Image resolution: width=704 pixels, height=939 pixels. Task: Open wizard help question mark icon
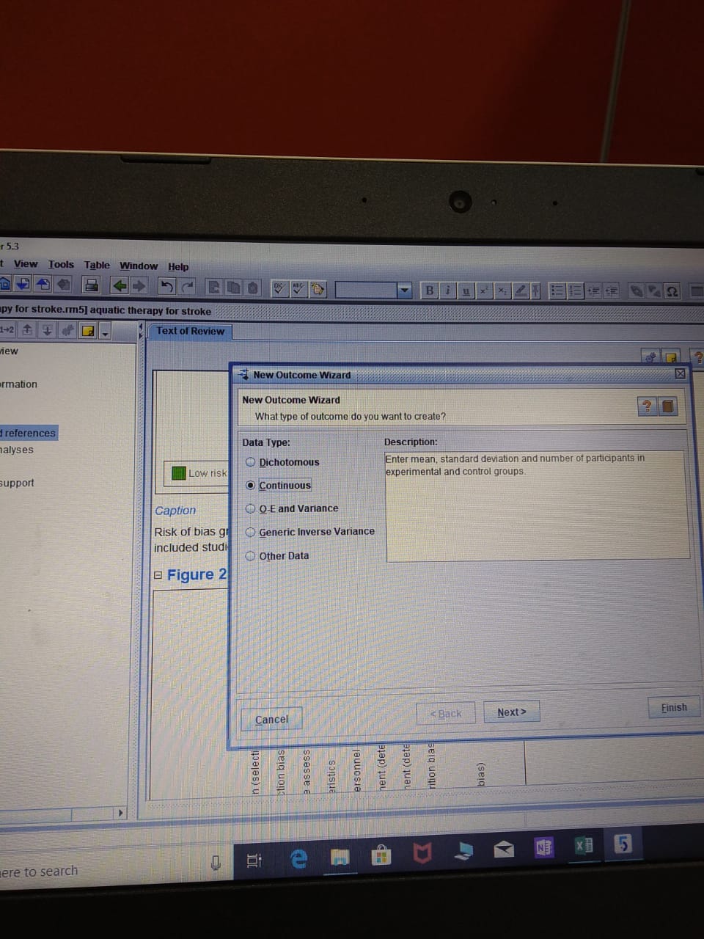tap(647, 406)
